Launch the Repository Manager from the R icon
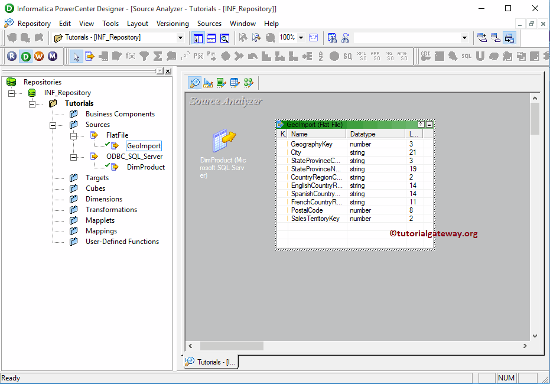This screenshot has height=384, width=550. [x=12, y=56]
